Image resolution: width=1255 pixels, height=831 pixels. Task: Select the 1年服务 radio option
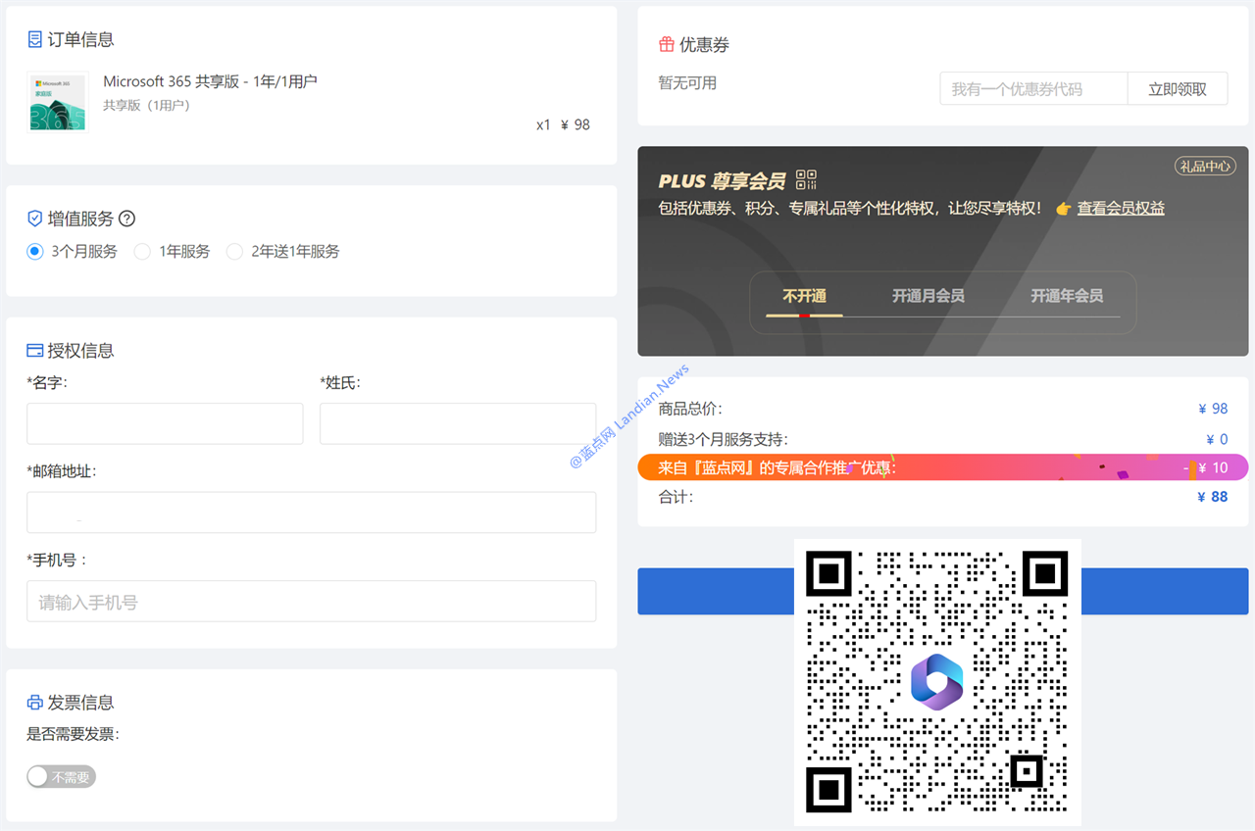coord(142,252)
